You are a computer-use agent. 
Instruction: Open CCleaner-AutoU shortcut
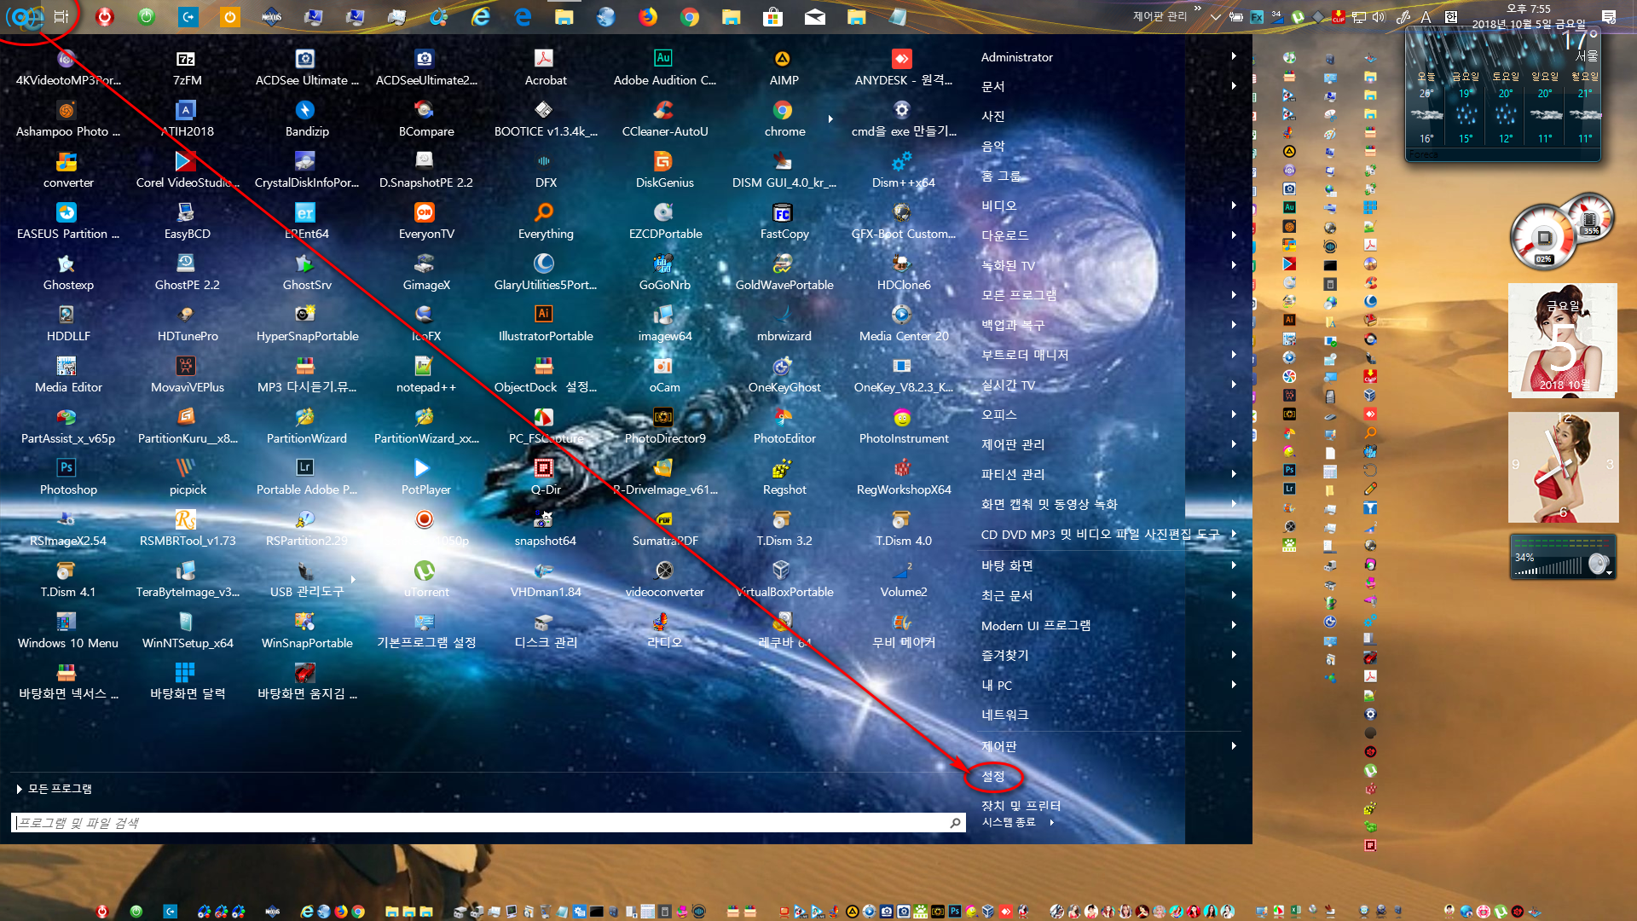click(x=665, y=119)
